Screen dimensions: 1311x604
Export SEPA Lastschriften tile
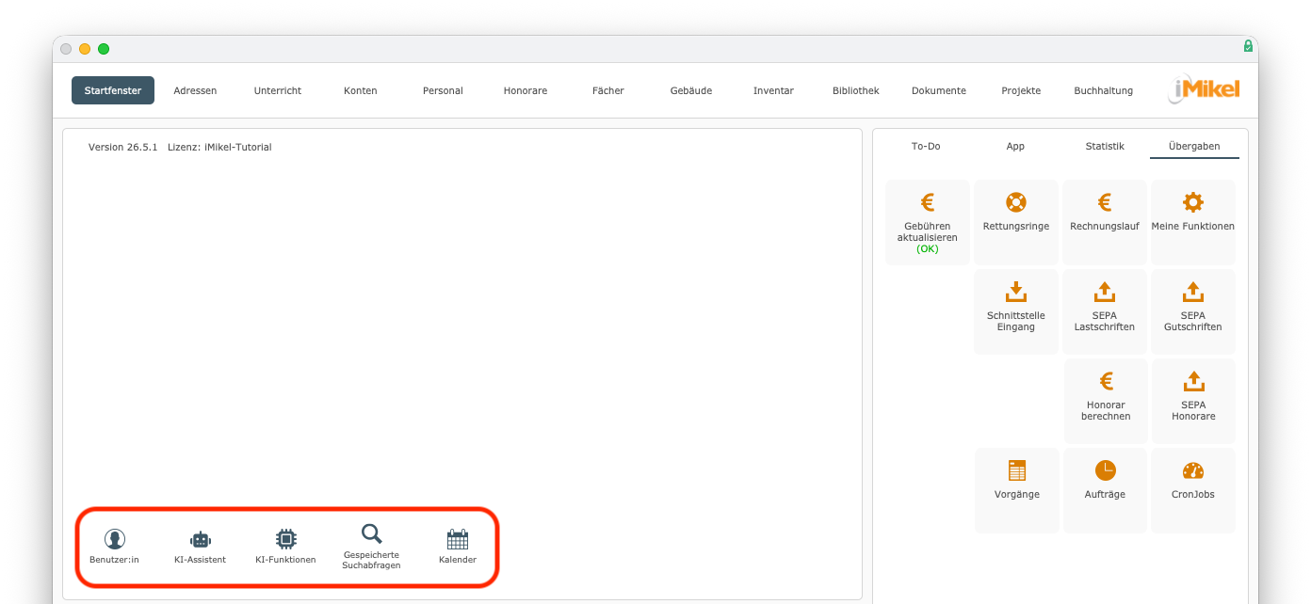tap(1105, 311)
